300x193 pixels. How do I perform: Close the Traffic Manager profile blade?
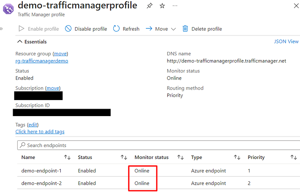(x=296, y=6)
